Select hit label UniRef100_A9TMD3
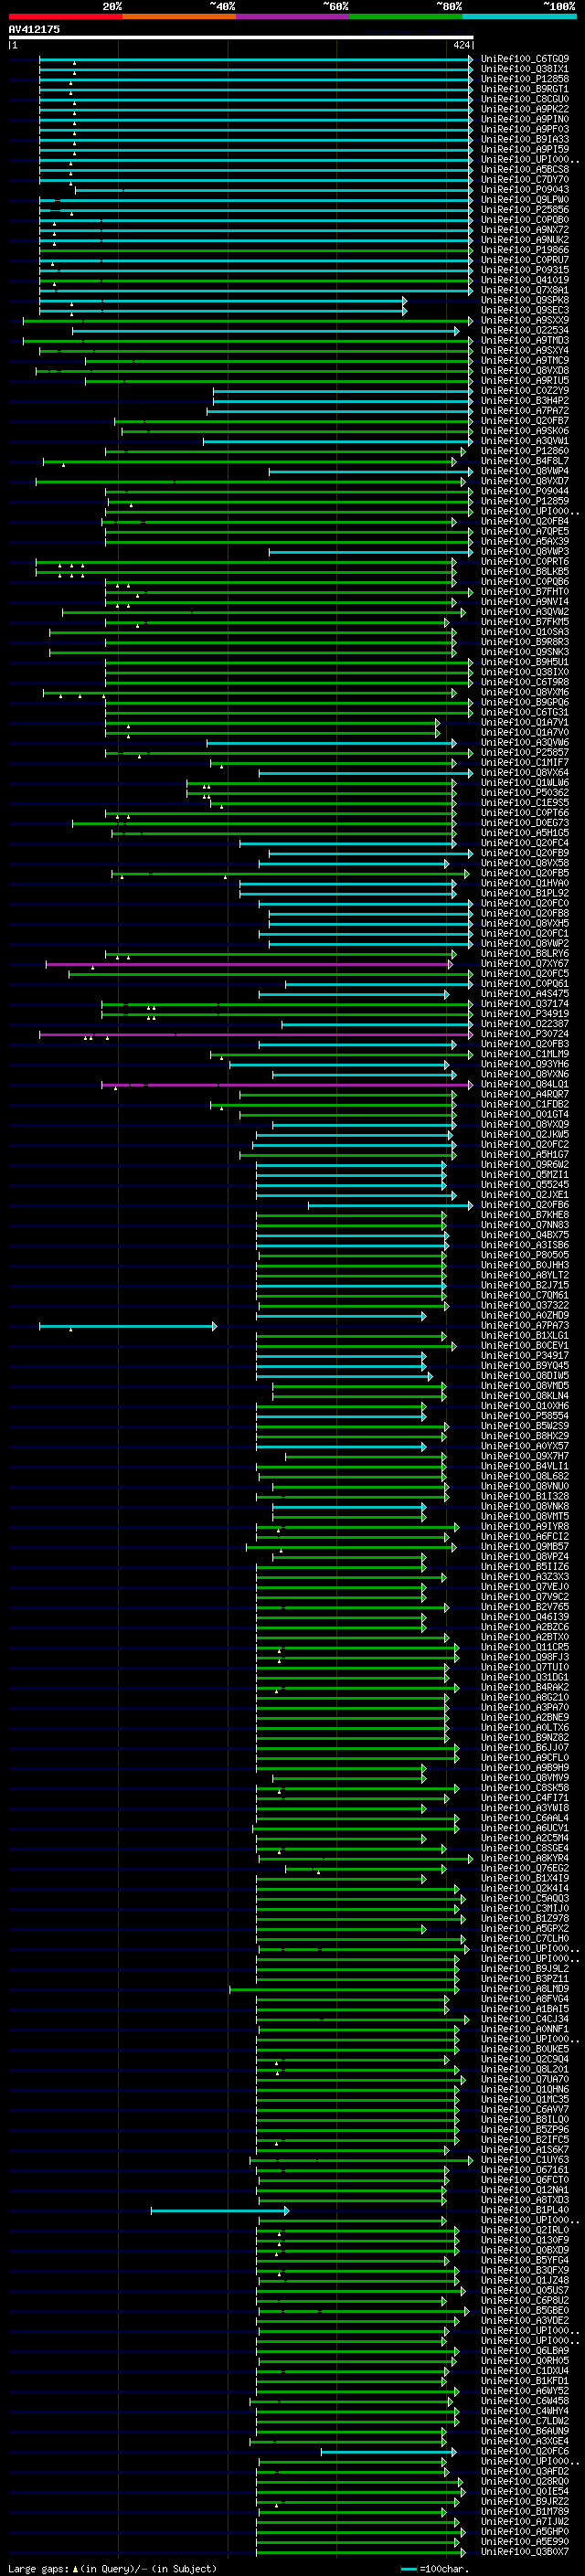585x2576 pixels. pyautogui.click(x=525, y=340)
